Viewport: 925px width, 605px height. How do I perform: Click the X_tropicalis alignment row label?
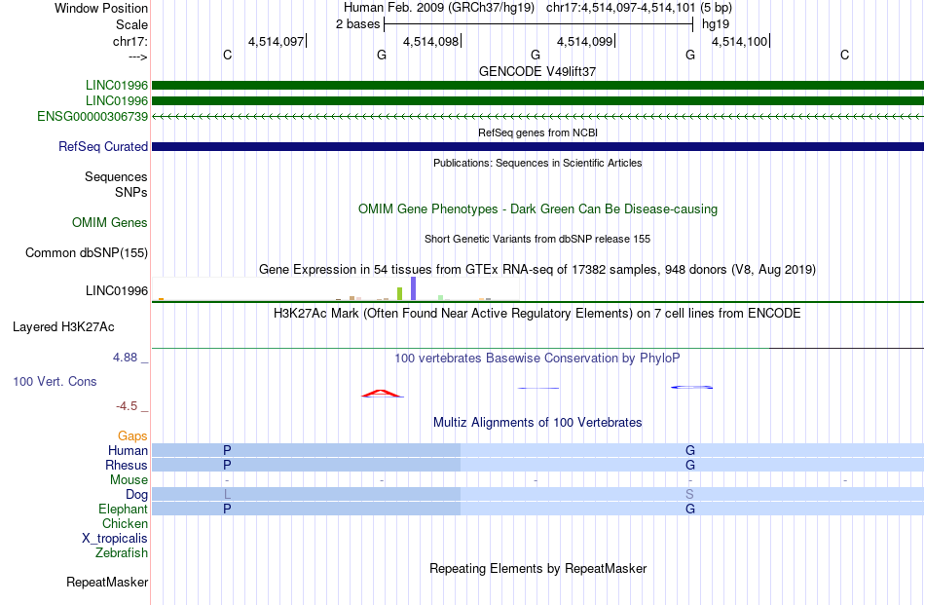[115, 539]
